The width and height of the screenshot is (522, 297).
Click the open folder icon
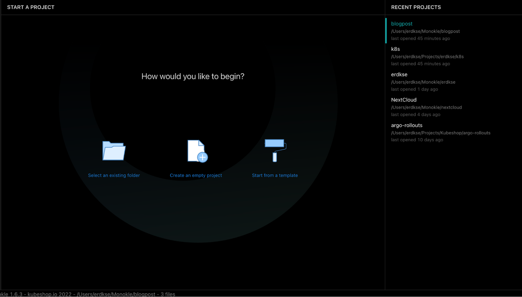tap(114, 151)
